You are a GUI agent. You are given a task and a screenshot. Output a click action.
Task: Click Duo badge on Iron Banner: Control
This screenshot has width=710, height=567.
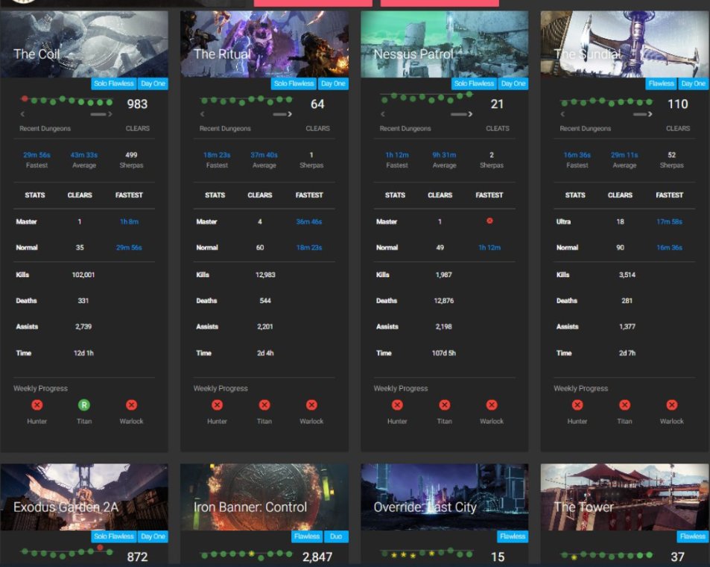click(336, 536)
